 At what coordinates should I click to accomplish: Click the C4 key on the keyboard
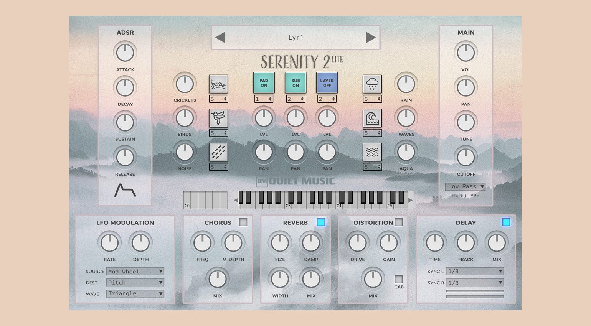[x=339, y=206]
